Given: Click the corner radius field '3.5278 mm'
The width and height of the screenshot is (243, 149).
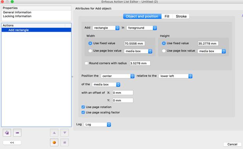Looking at the screenshot, I should pyautogui.click(x=140, y=63).
